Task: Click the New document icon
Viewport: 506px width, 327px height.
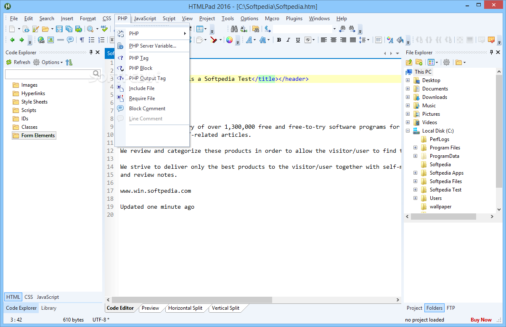Action: tap(12, 29)
